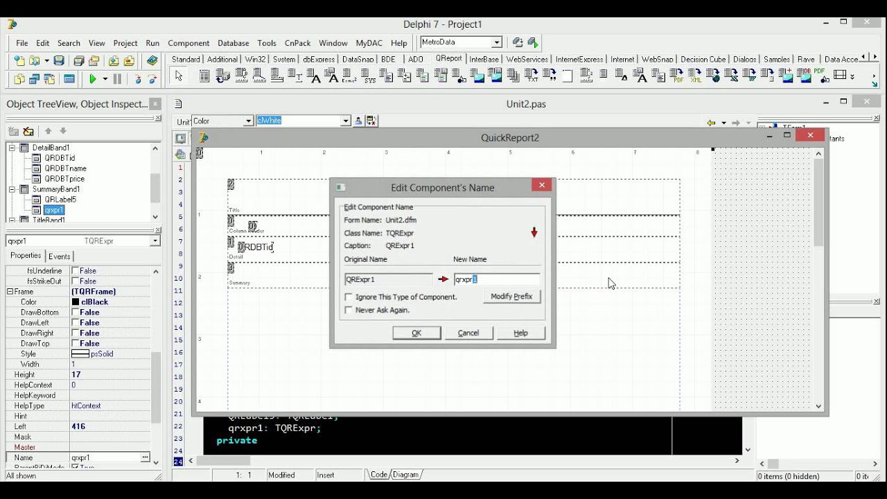Viewport: 887px width, 499px height.
Task: Open the Component menu
Action: [x=188, y=43]
